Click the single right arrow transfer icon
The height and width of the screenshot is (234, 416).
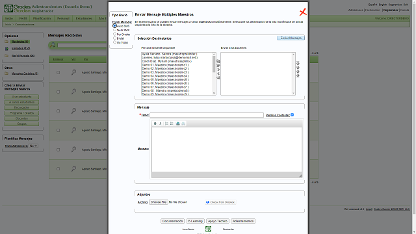point(218,70)
